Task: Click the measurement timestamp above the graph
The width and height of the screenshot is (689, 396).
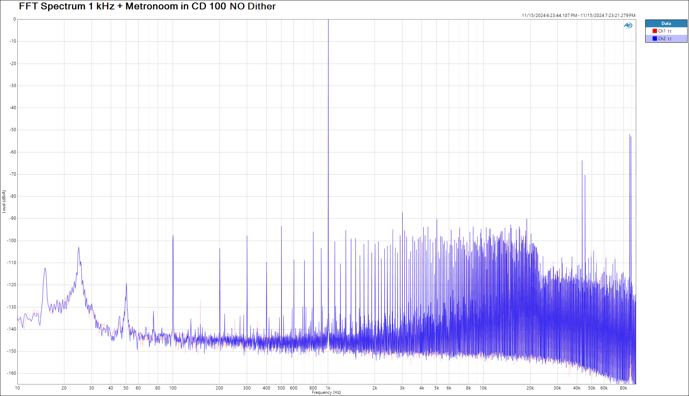Action: click(x=578, y=16)
